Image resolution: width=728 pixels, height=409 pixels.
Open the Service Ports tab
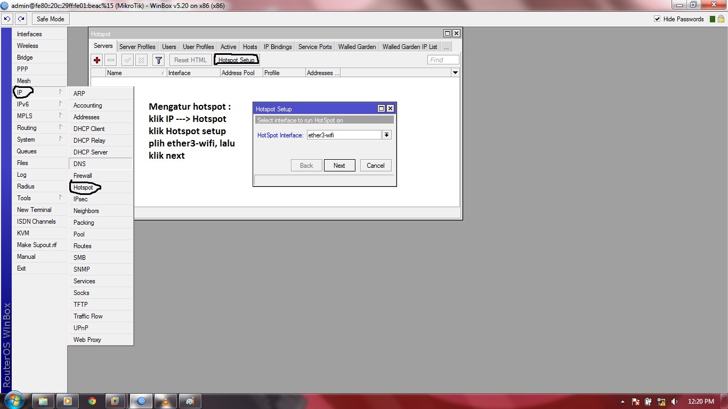(315, 47)
